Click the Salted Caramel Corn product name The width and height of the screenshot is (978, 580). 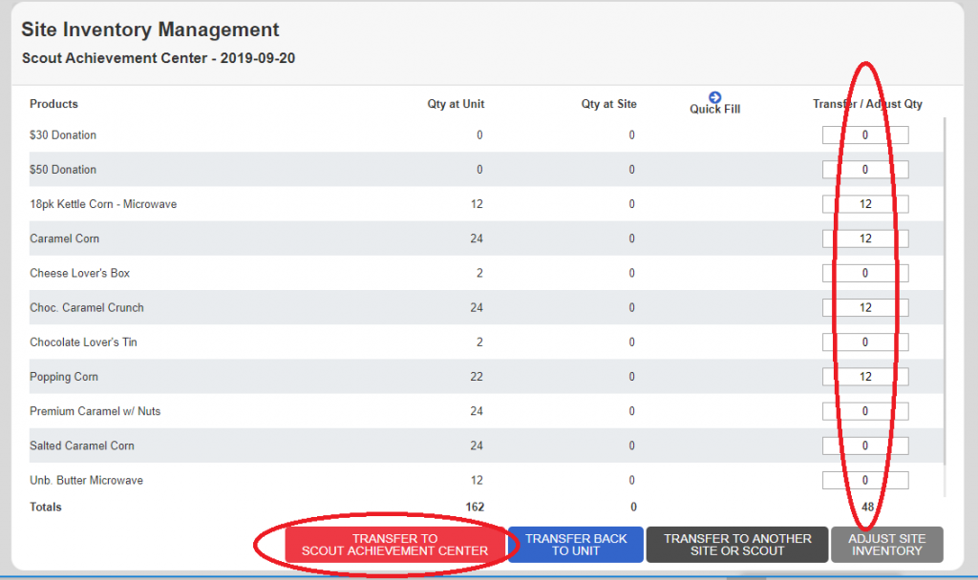(x=82, y=445)
